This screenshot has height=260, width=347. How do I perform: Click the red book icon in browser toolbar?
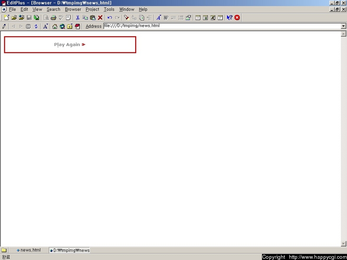77,26
